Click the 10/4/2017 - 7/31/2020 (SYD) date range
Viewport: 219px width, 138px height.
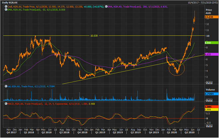coord(203,3)
